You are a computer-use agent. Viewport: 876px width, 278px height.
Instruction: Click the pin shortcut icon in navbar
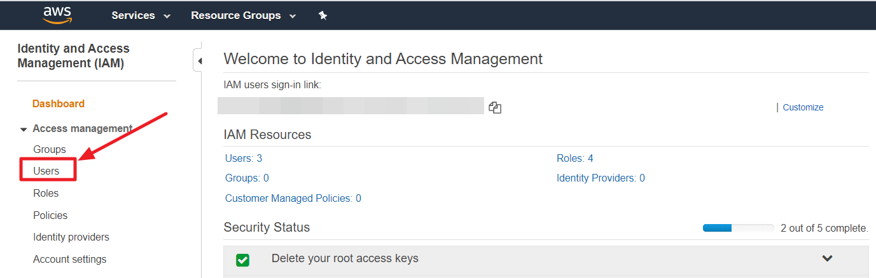click(x=323, y=16)
